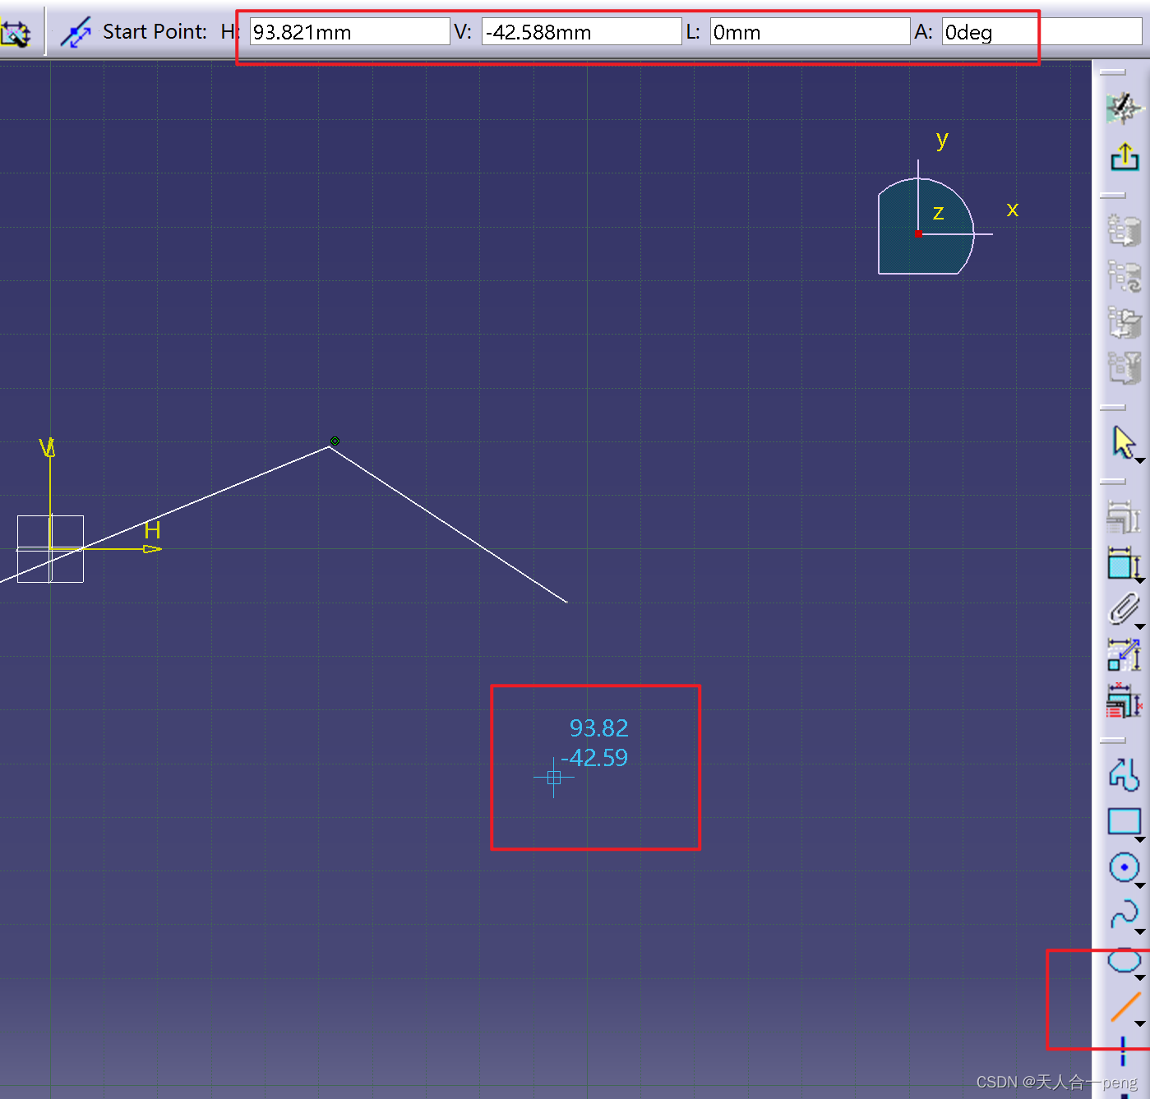
Task: Choose the Select arrow tool
Action: coord(1123,442)
